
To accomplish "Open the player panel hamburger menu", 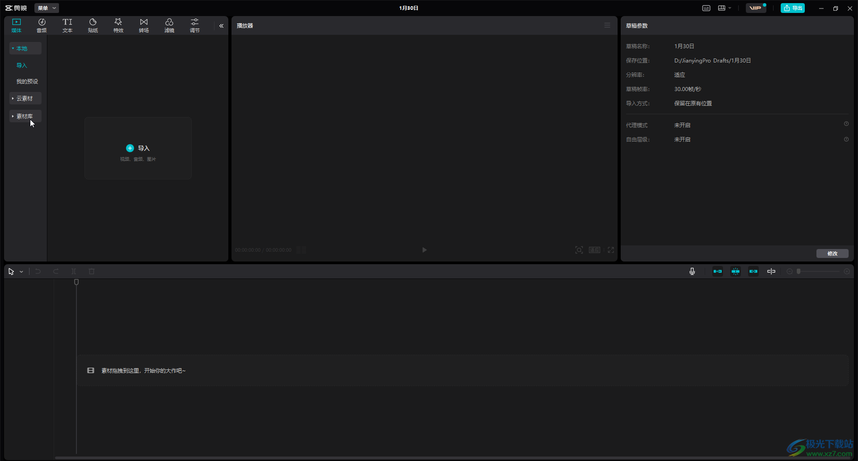I will coord(607,25).
